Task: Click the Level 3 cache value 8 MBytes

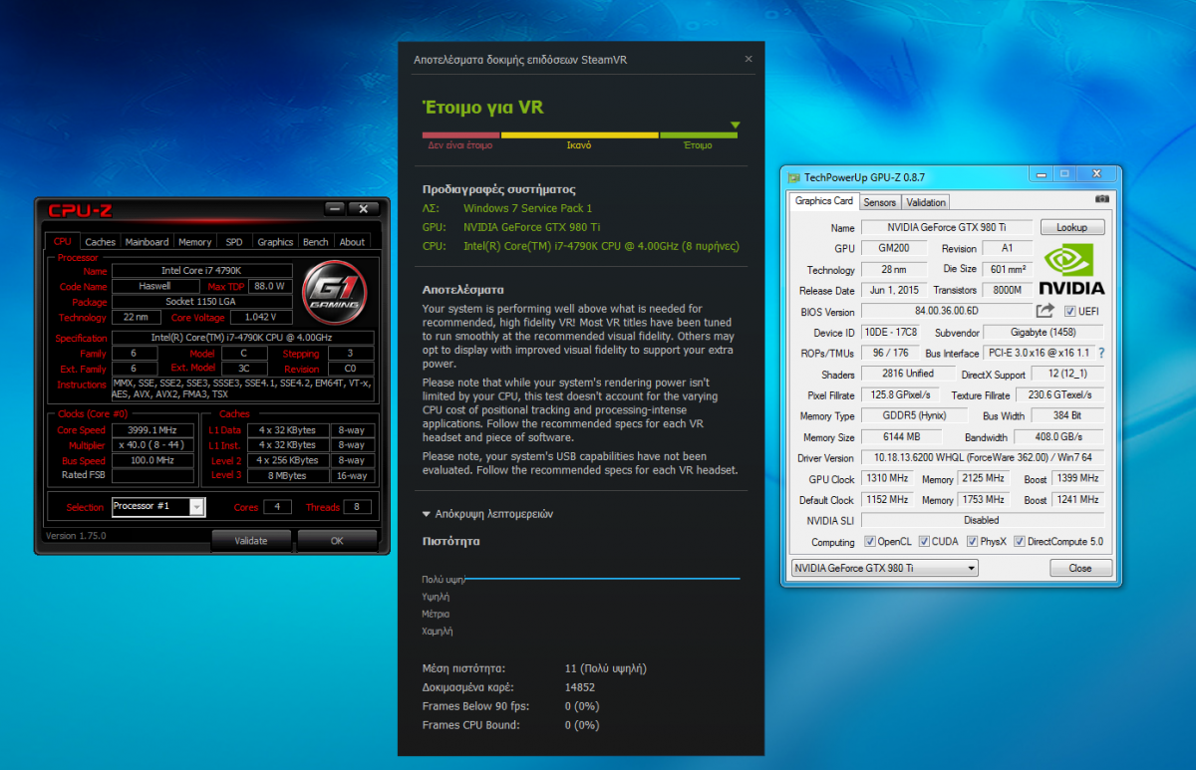Action: coord(288,476)
